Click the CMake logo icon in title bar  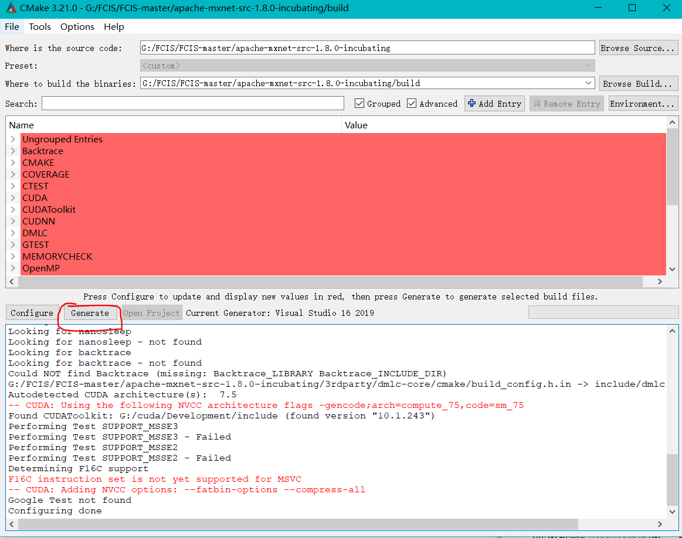[x=11, y=8]
